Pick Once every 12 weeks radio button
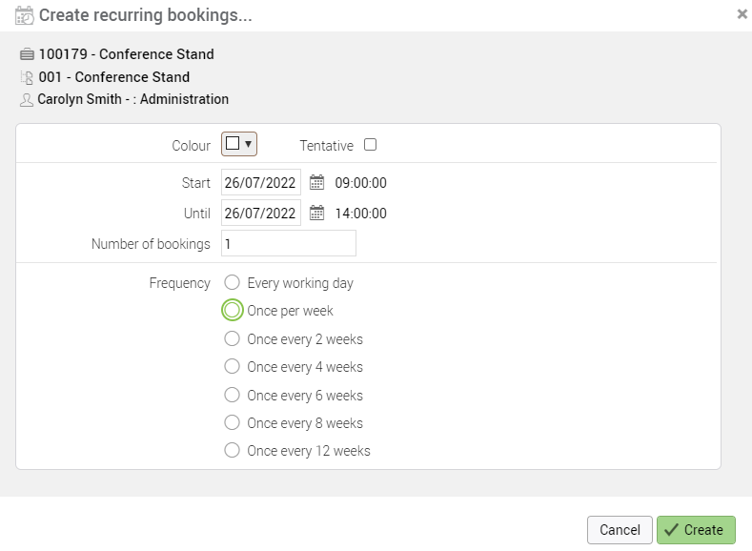752x551 pixels. pos(232,451)
